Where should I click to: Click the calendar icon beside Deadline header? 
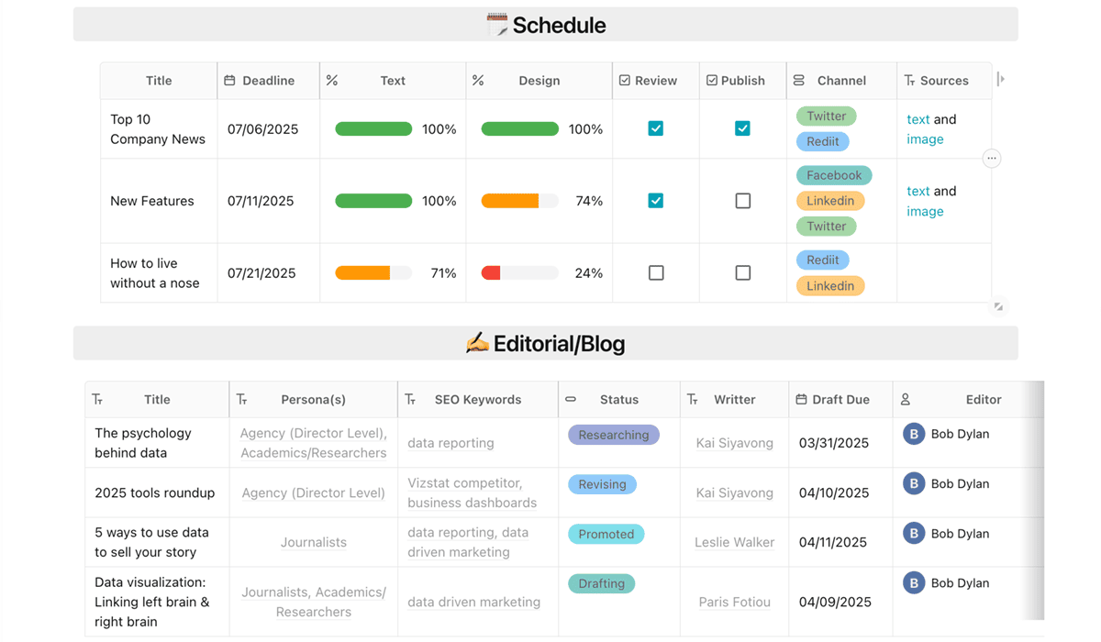pyautogui.click(x=230, y=81)
